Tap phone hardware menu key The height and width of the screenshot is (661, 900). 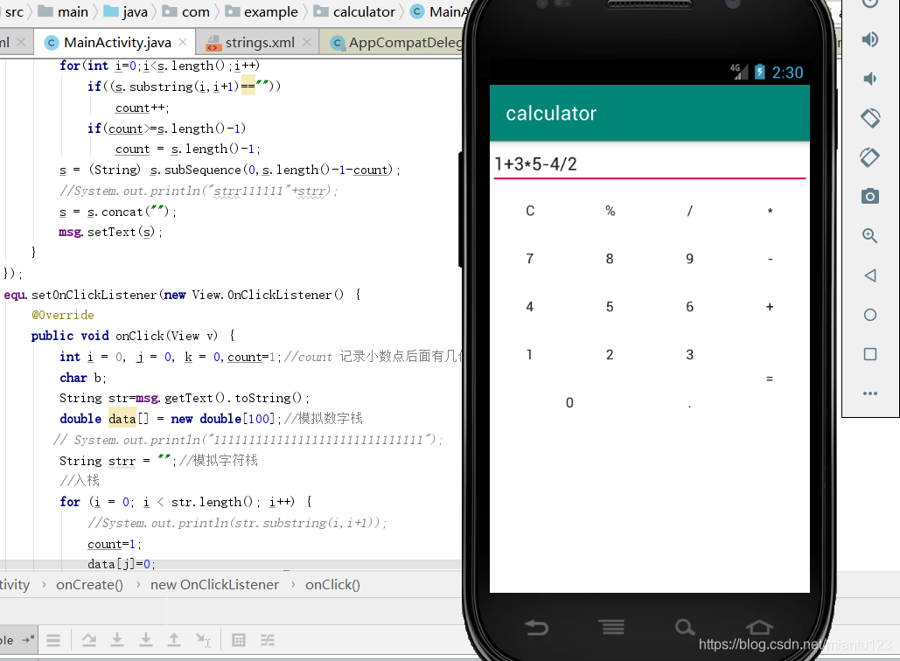(x=613, y=627)
